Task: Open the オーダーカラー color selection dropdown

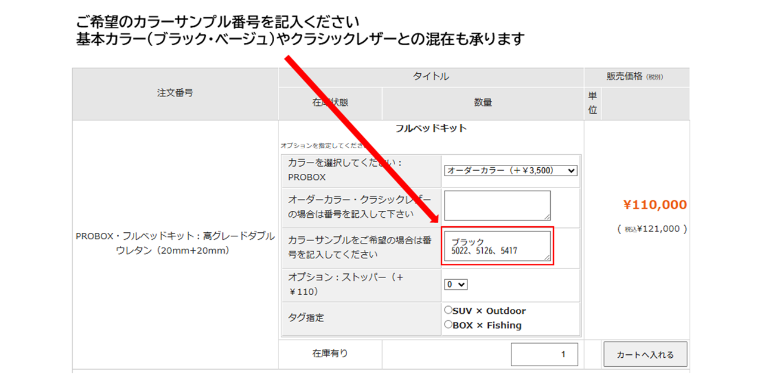Action: [x=511, y=171]
